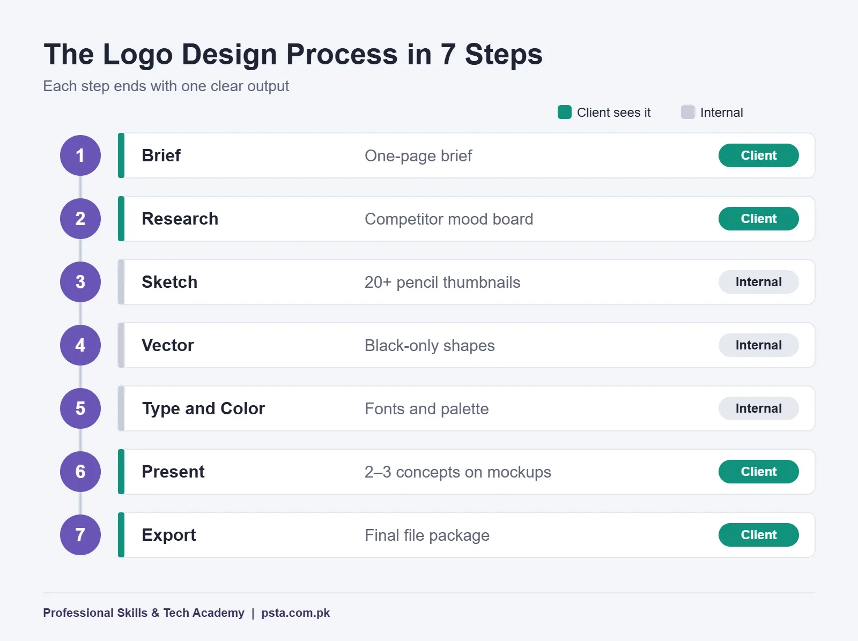Click the step 6 number circle
This screenshot has width=858, height=641.
click(80, 472)
